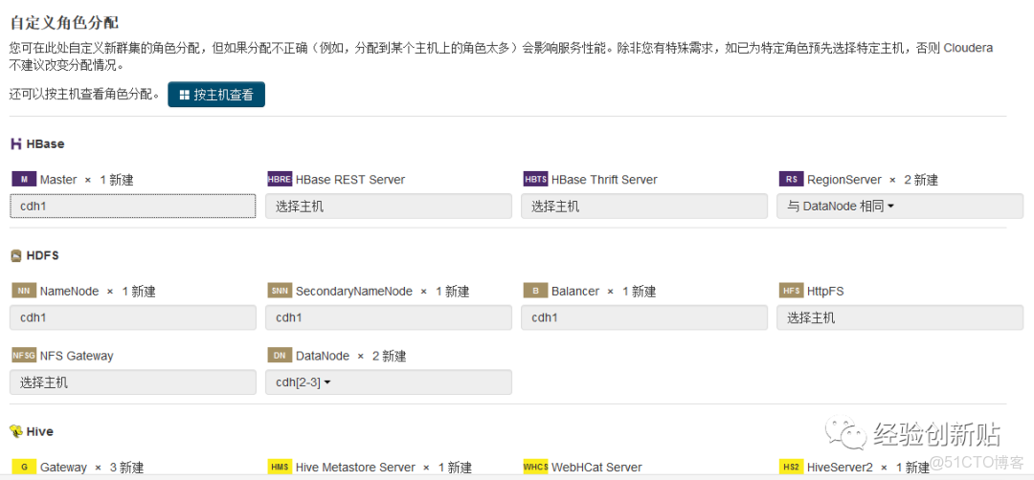The width and height of the screenshot is (1034, 480).
Task: Click the 'Hive Metastore Server × 1 新建' label
Action: point(384,468)
